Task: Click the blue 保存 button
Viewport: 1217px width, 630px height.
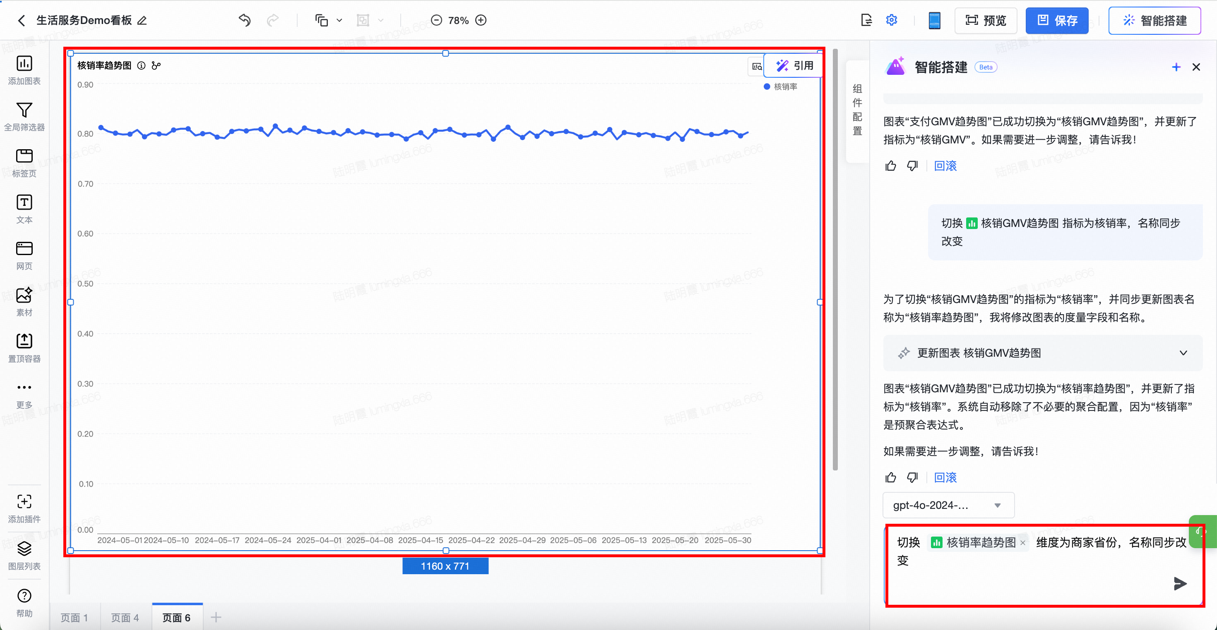Action: (x=1056, y=20)
